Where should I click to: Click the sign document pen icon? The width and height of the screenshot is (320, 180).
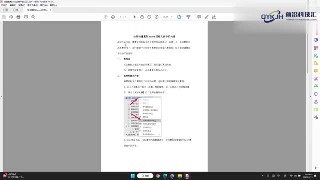214,17
